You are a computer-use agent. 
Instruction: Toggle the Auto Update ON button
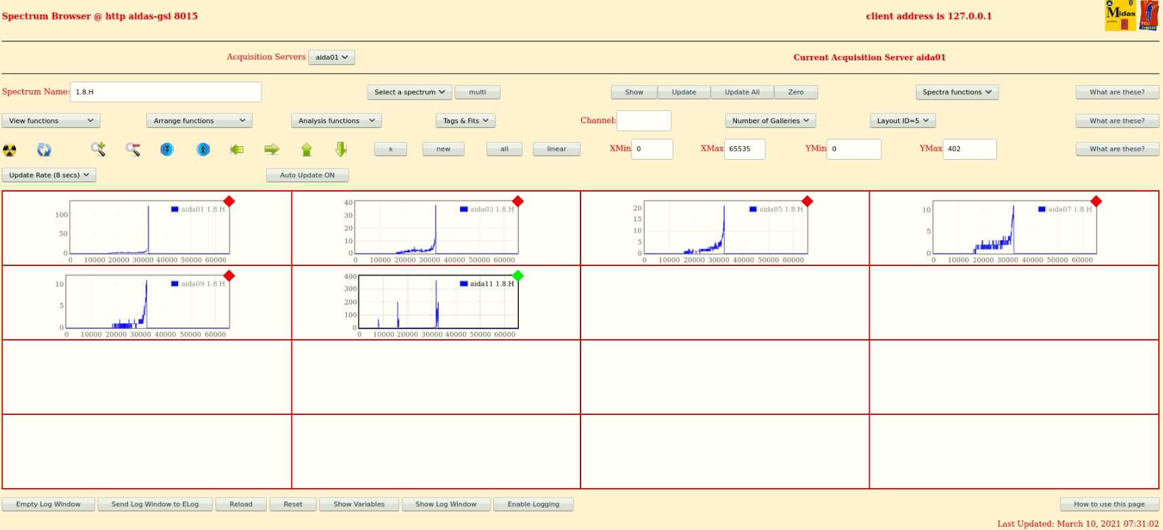308,175
